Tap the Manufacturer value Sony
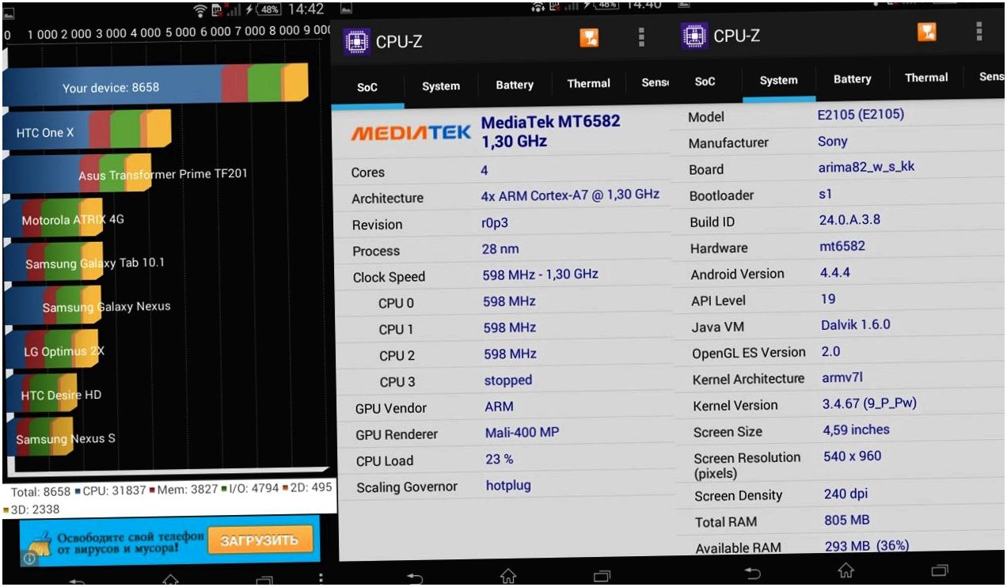Viewport: 1007px width, 587px height. pos(833,142)
